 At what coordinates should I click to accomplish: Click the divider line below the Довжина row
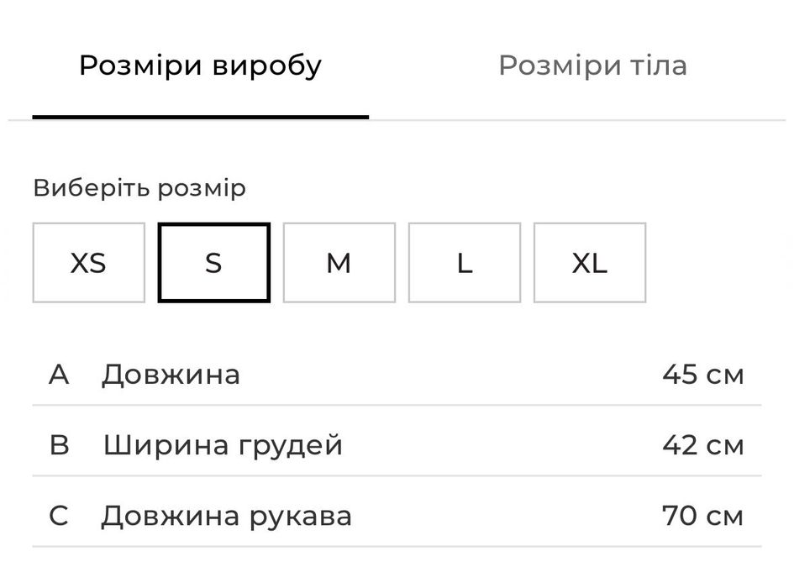[397, 406]
